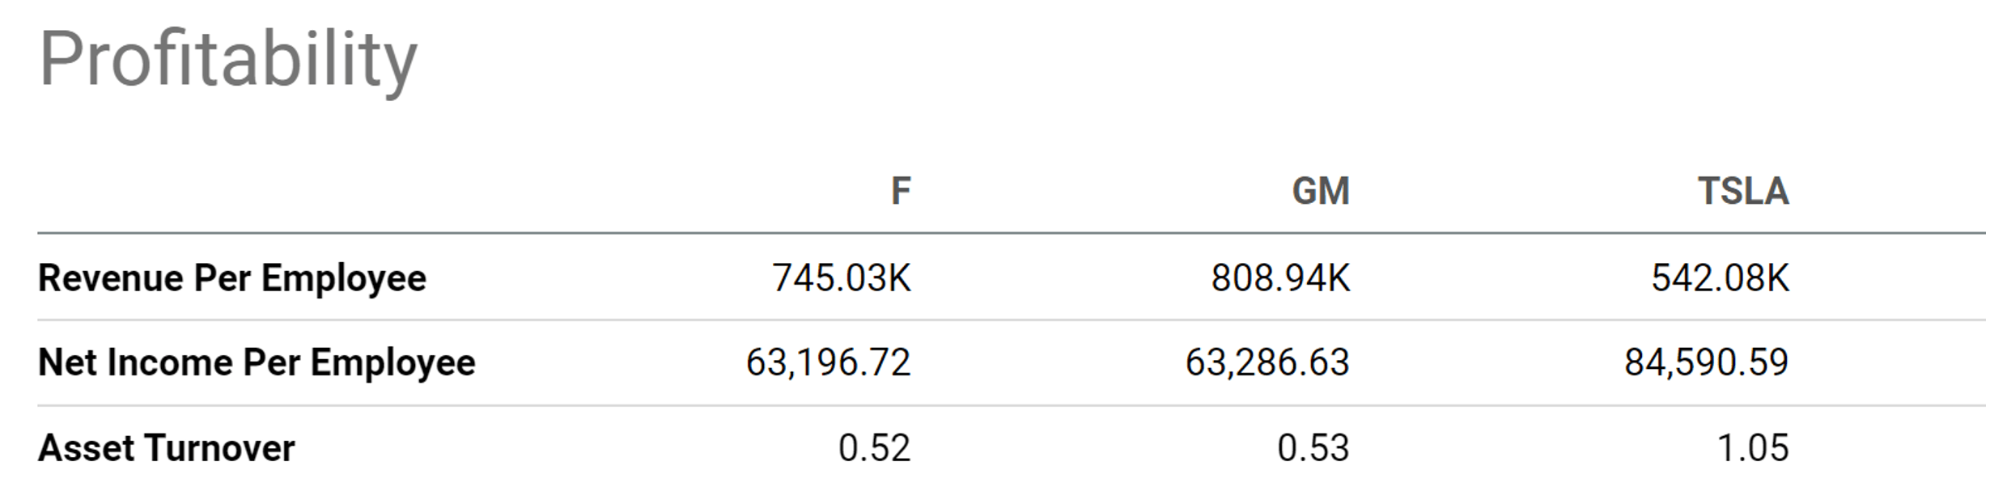Click the divider below Net Income Per Employee row
The width and height of the screenshot is (1990, 487).
[x=1012, y=405]
